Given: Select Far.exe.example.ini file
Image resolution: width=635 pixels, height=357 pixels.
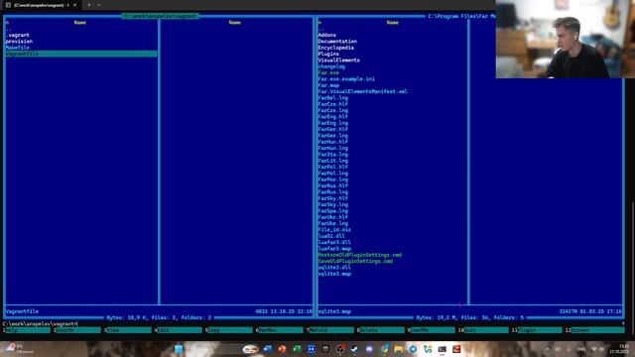Looking at the screenshot, I should [x=346, y=79].
